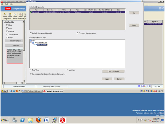Open the Tools menu

7,4
